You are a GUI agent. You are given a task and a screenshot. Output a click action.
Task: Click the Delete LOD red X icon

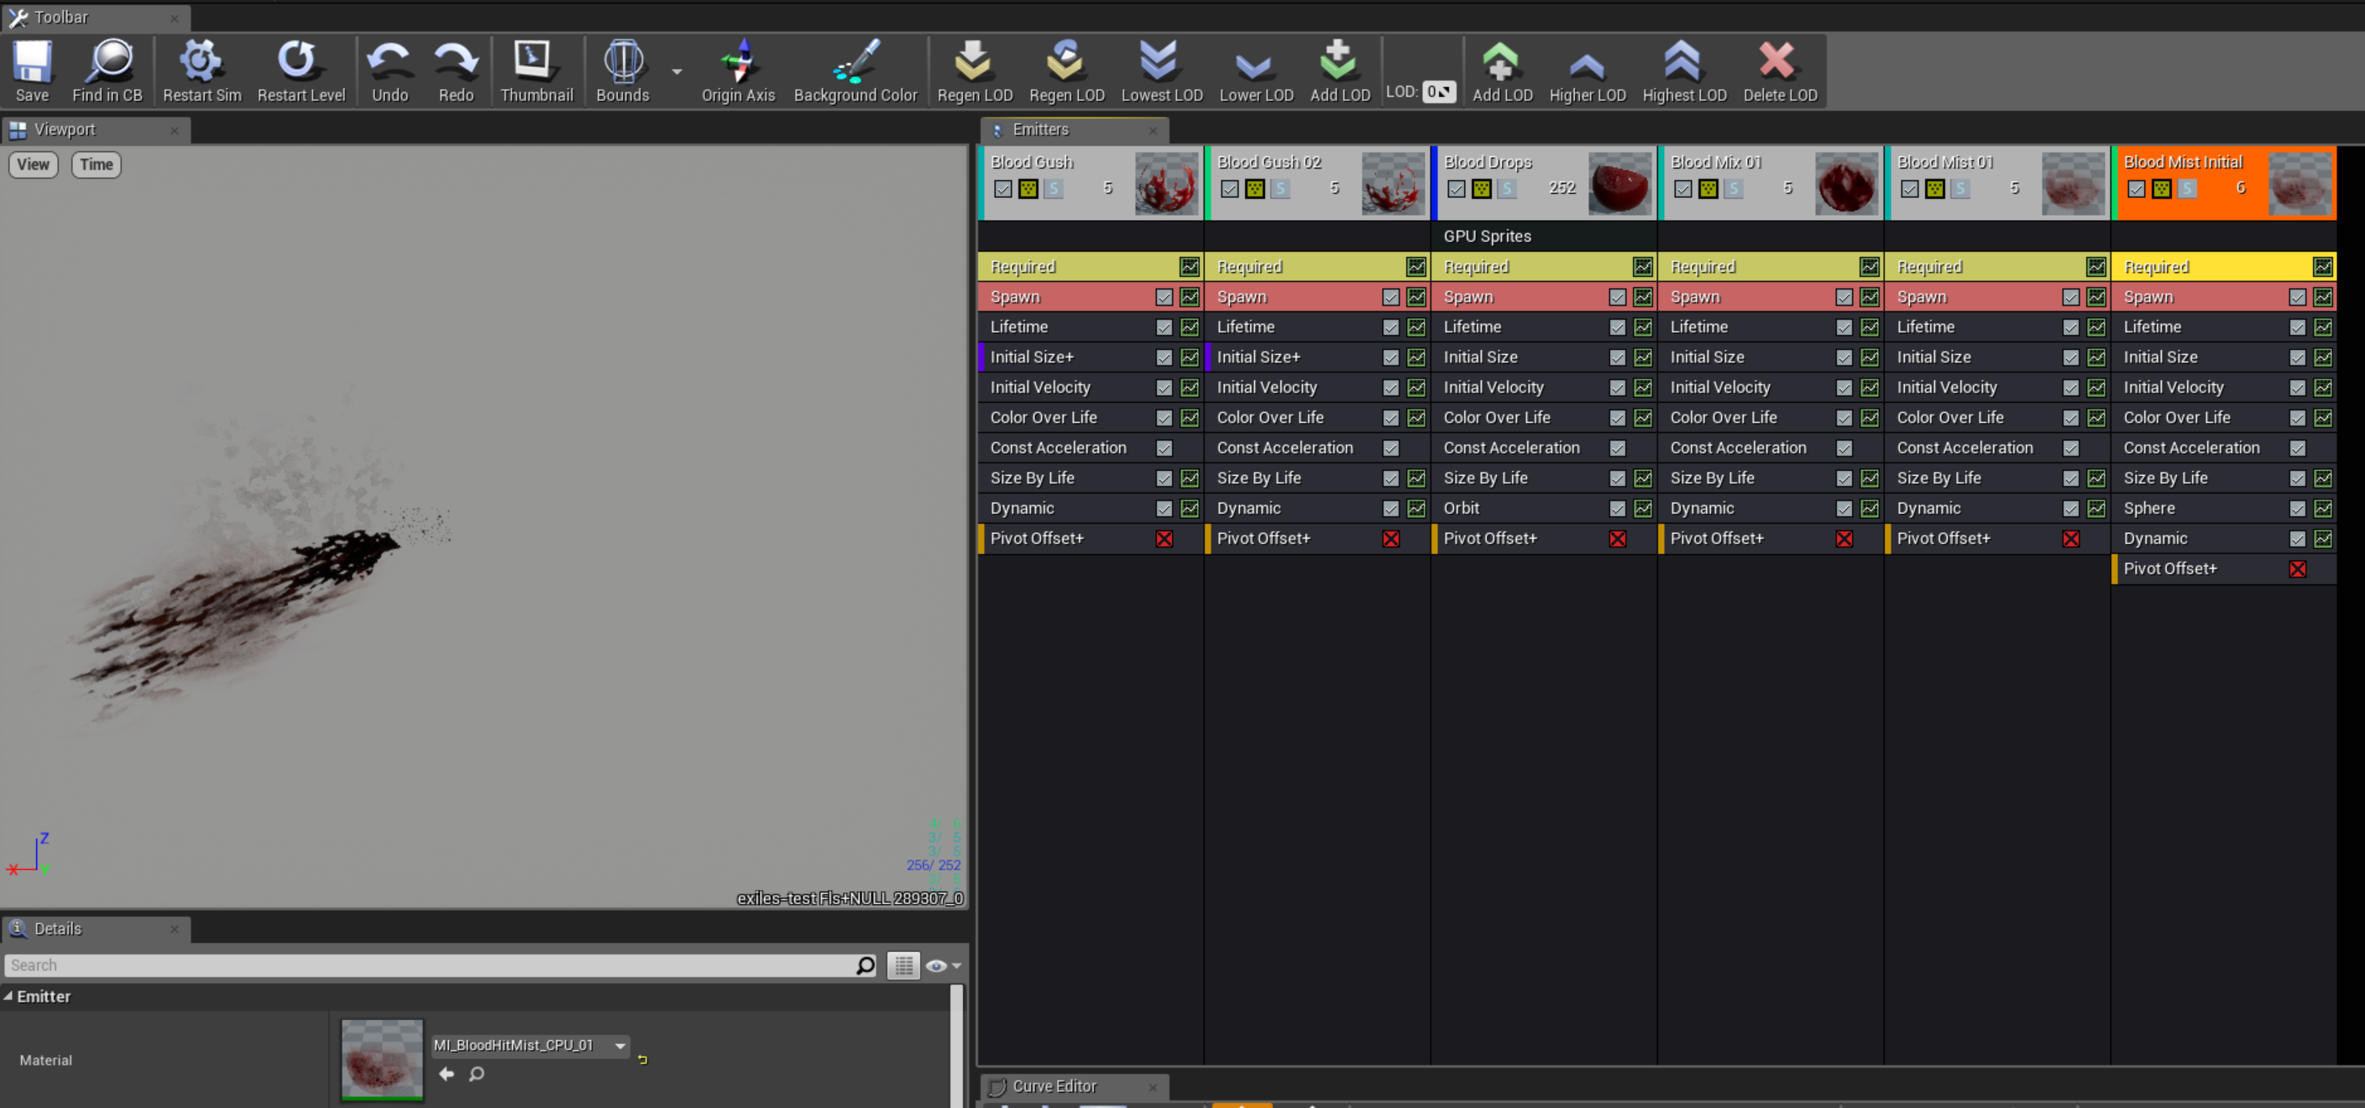pyautogui.click(x=1778, y=61)
